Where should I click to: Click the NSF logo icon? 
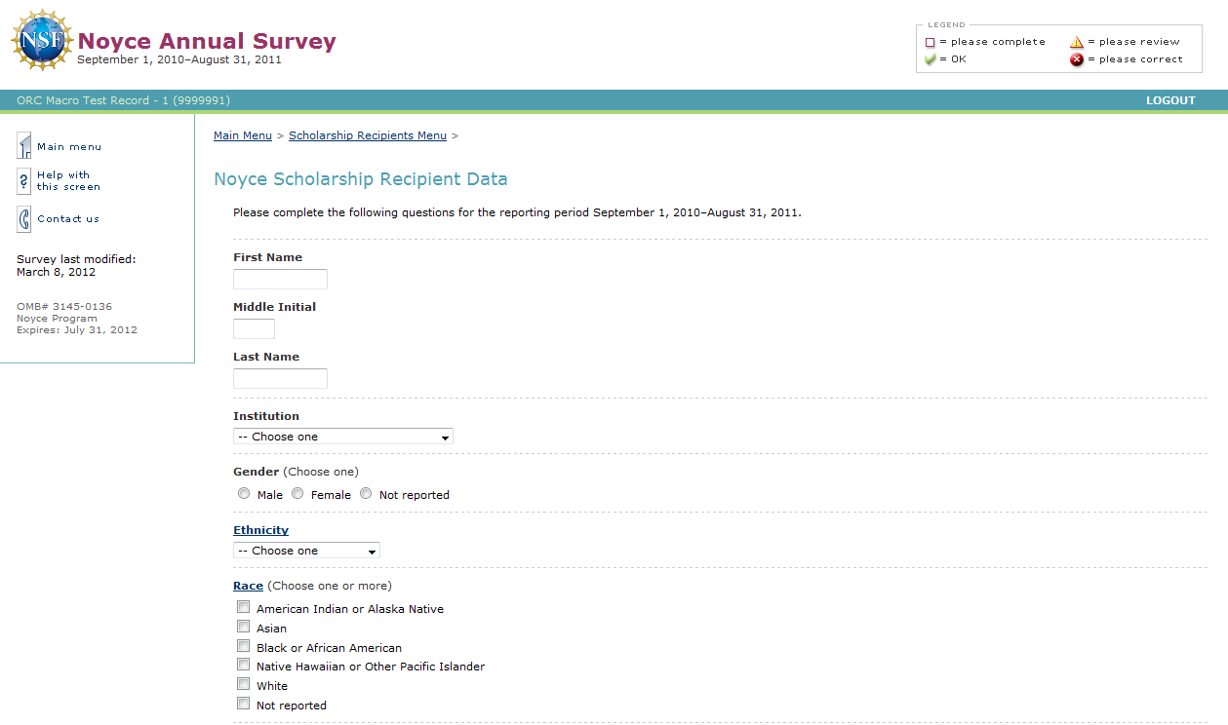[x=42, y=41]
